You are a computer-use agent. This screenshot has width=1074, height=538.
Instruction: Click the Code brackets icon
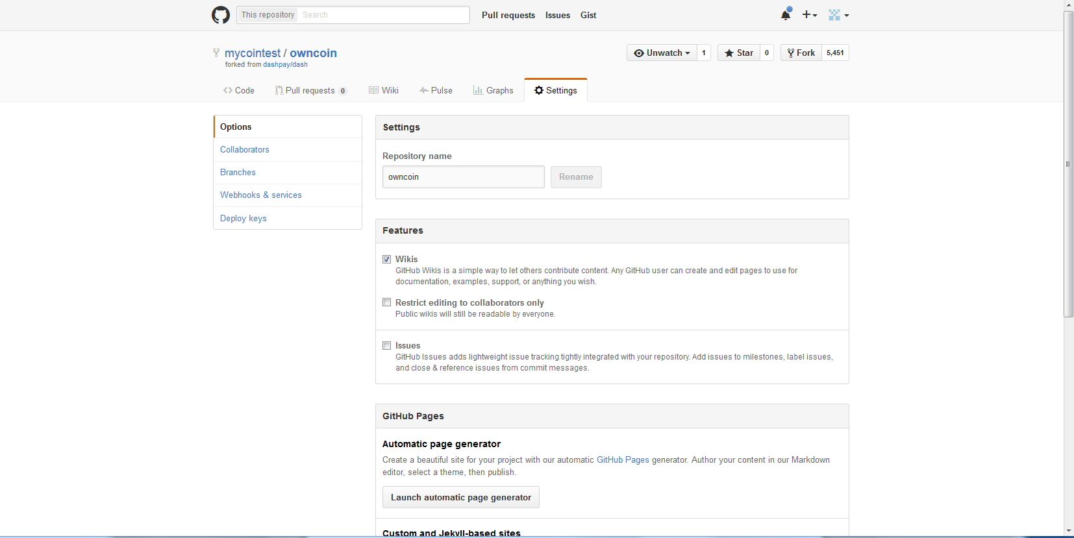coord(228,90)
